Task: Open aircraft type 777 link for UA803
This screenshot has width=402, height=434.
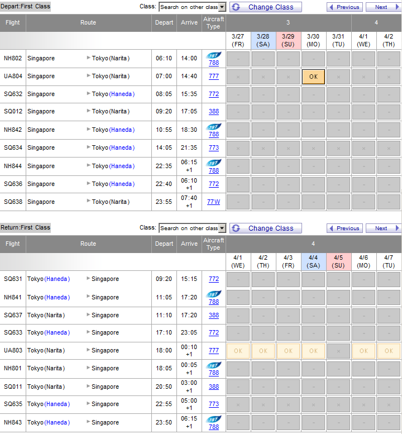Action: point(214,350)
